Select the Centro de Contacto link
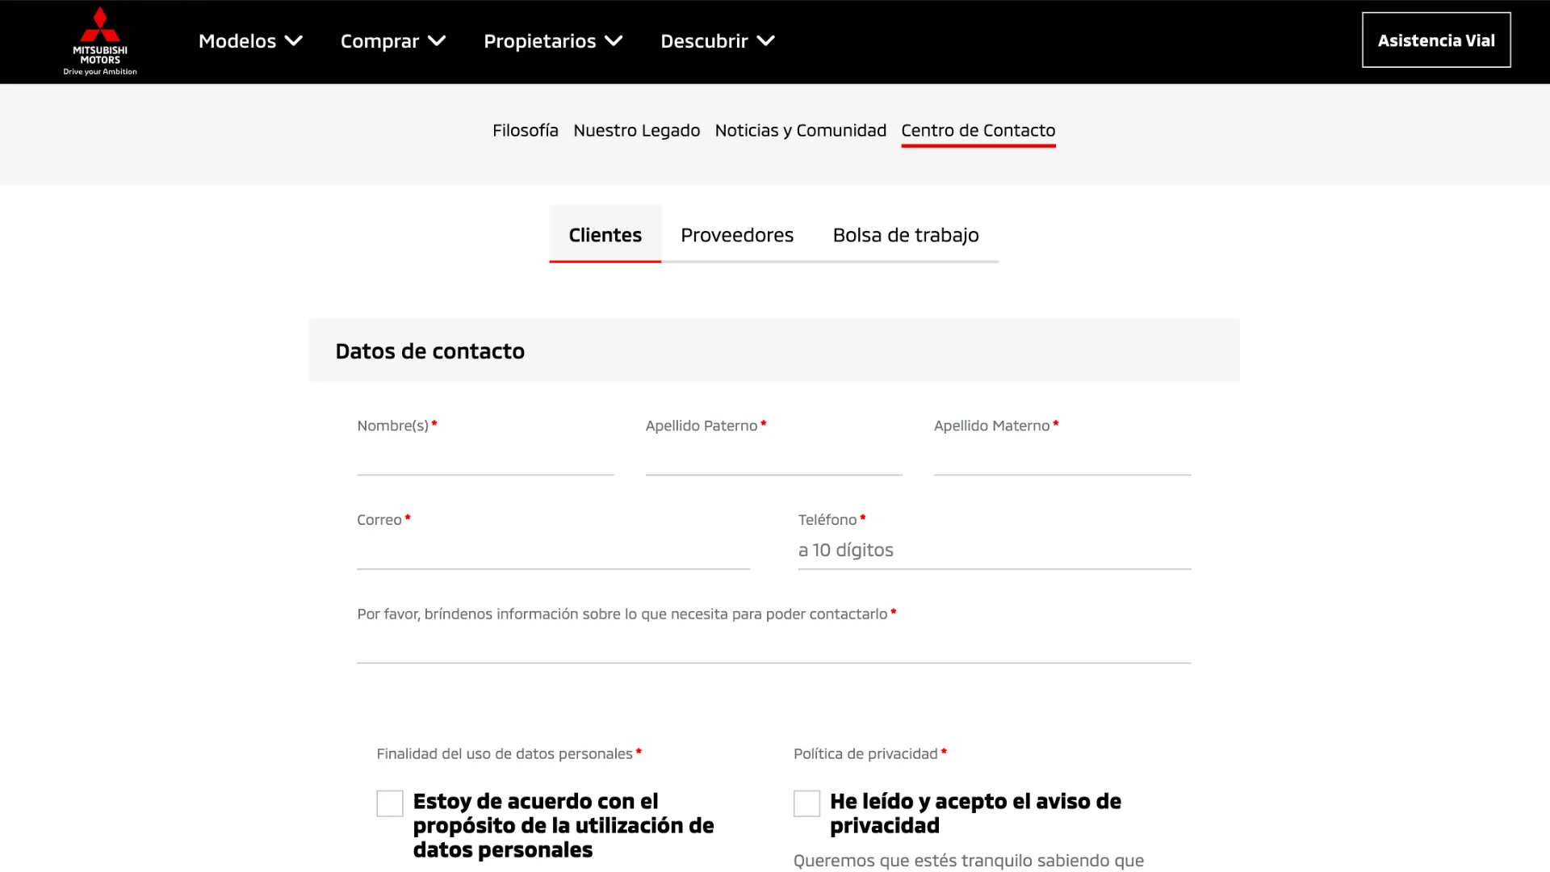Screen dimensions: 1550x872 click(x=978, y=131)
